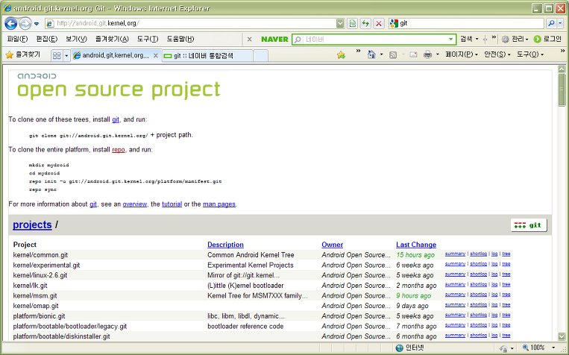The height and width of the screenshot is (355, 569).
Task: Open the 페이지(P) command bar menu
Action: tap(461, 54)
